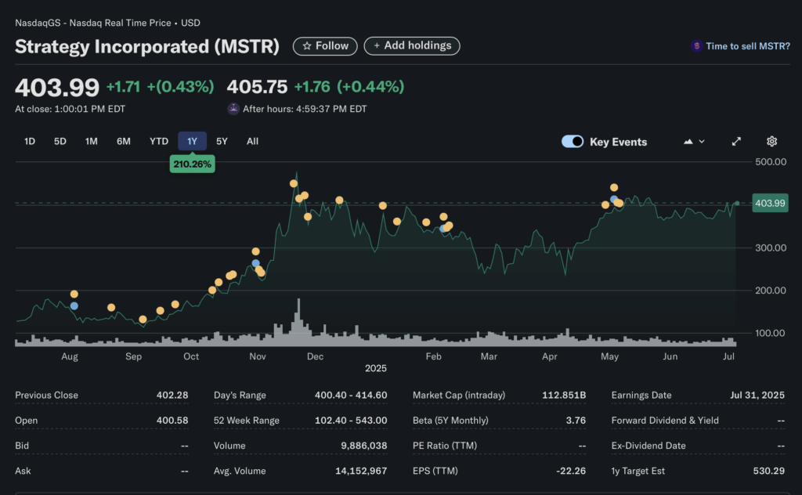Select the yellow event marker at November peak
The width and height of the screenshot is (802, 495).
(x=294, y=184)
